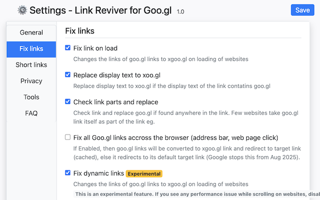This screenshot has height=200, width=320.
Task: Click the 'Settings - Link Reviver for Goo.gl' title
Action: 101,10
